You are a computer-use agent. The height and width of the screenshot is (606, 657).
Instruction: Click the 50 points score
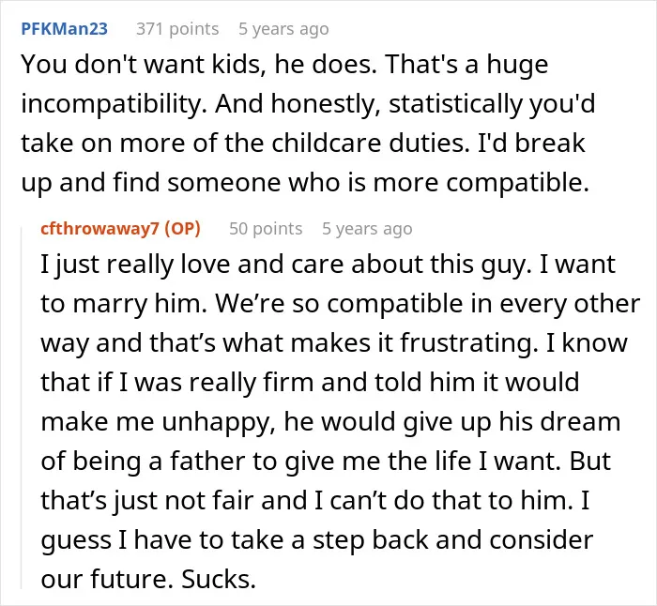pos(266,229)
